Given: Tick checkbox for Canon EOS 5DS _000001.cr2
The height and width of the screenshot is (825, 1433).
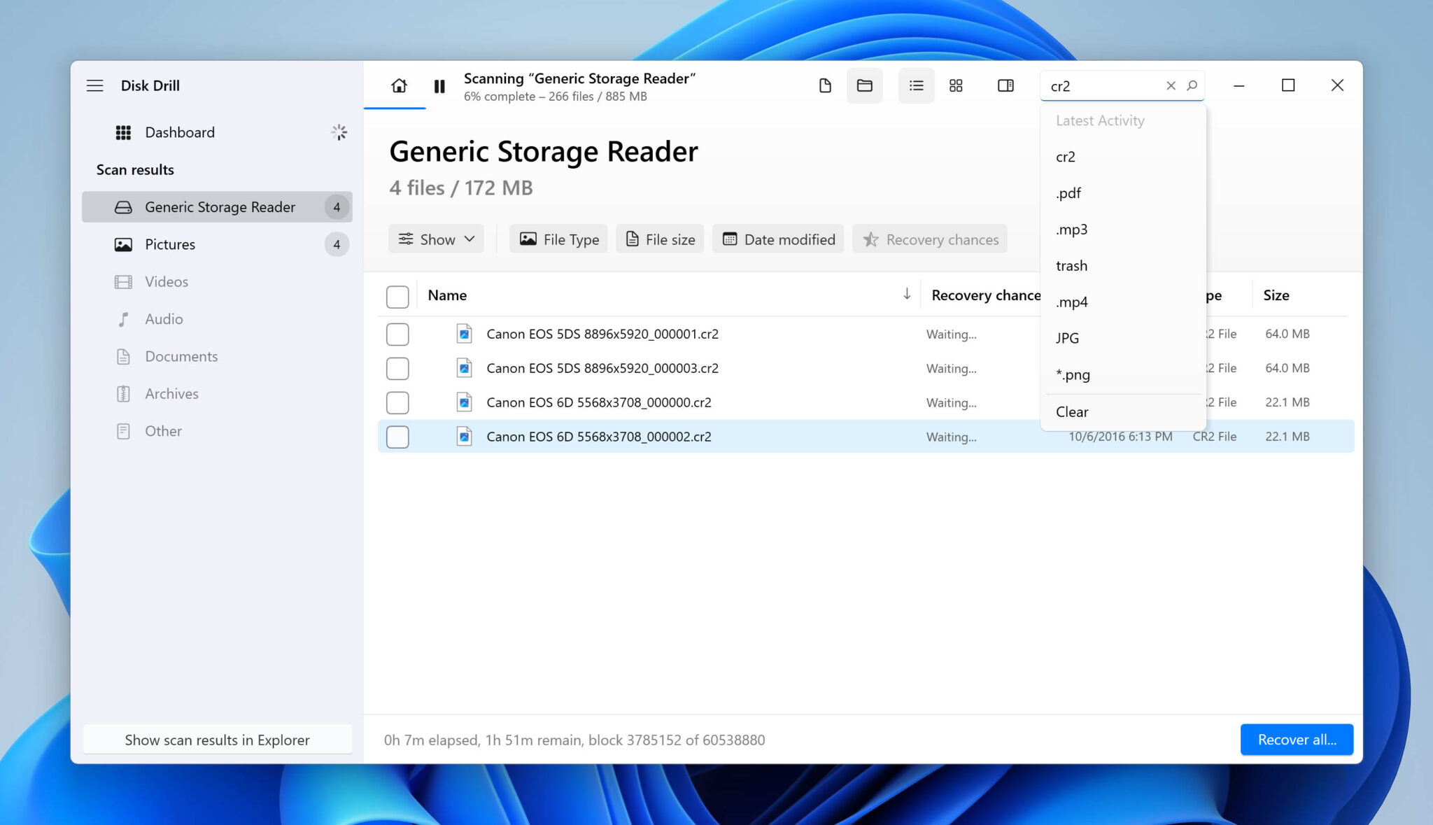Looking at the screenshot, I should pyautogui.click(x=397, y=334).
